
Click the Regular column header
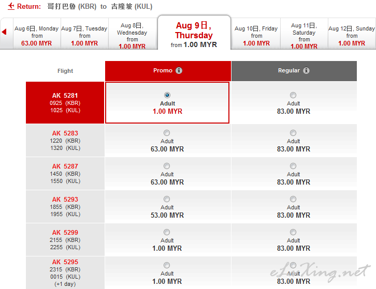pyautogui.click(x=294, y=71)
